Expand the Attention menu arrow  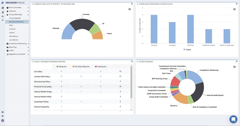[x=28, y=11]
